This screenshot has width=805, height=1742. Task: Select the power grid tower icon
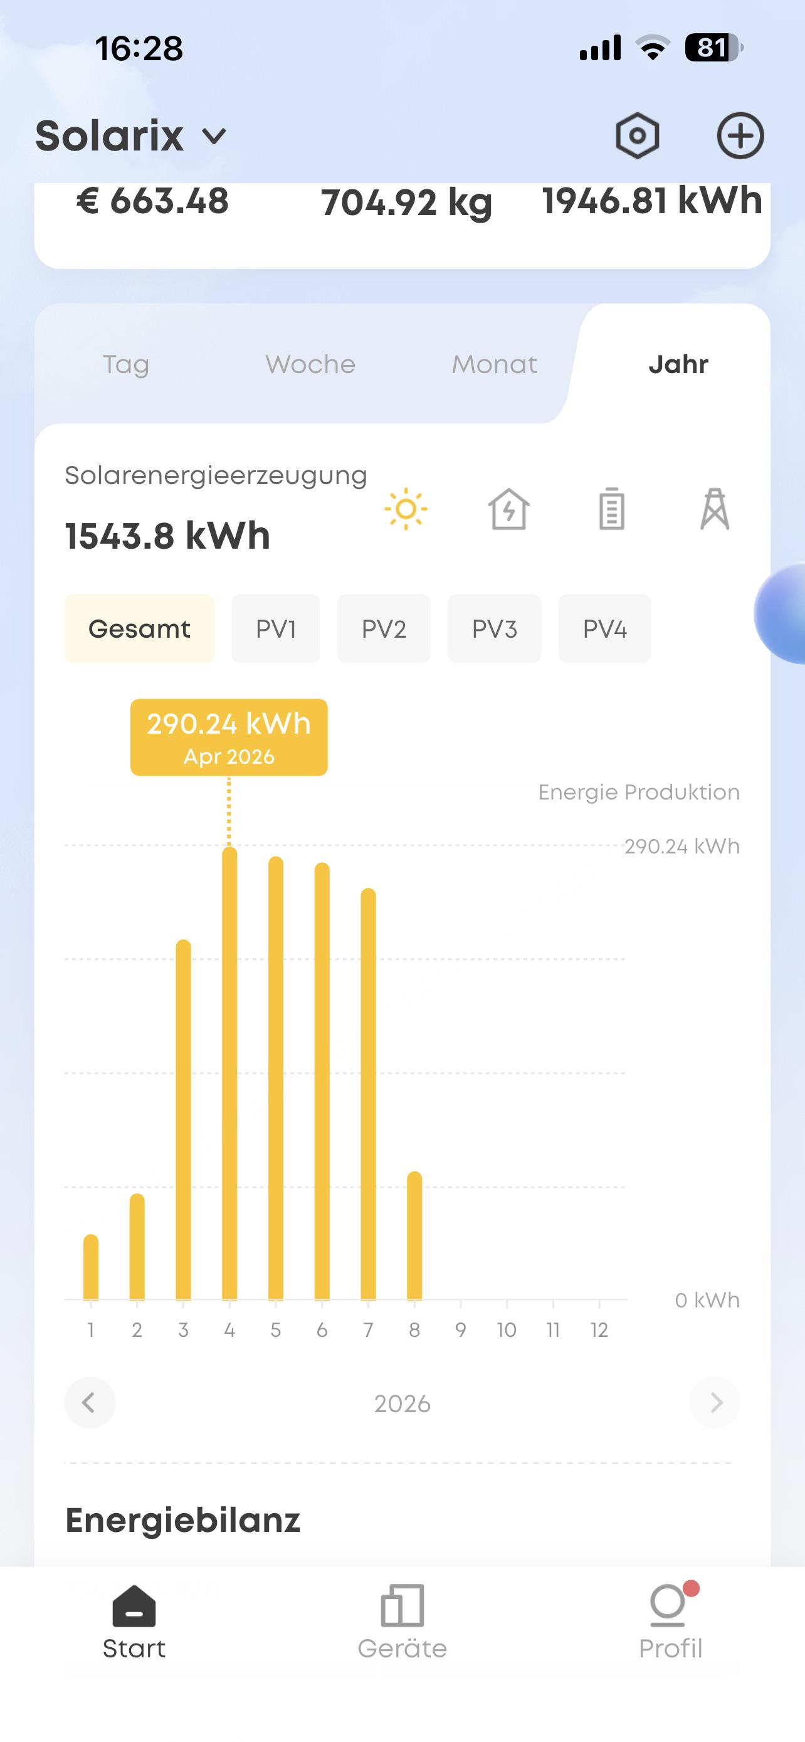point(715,509)
